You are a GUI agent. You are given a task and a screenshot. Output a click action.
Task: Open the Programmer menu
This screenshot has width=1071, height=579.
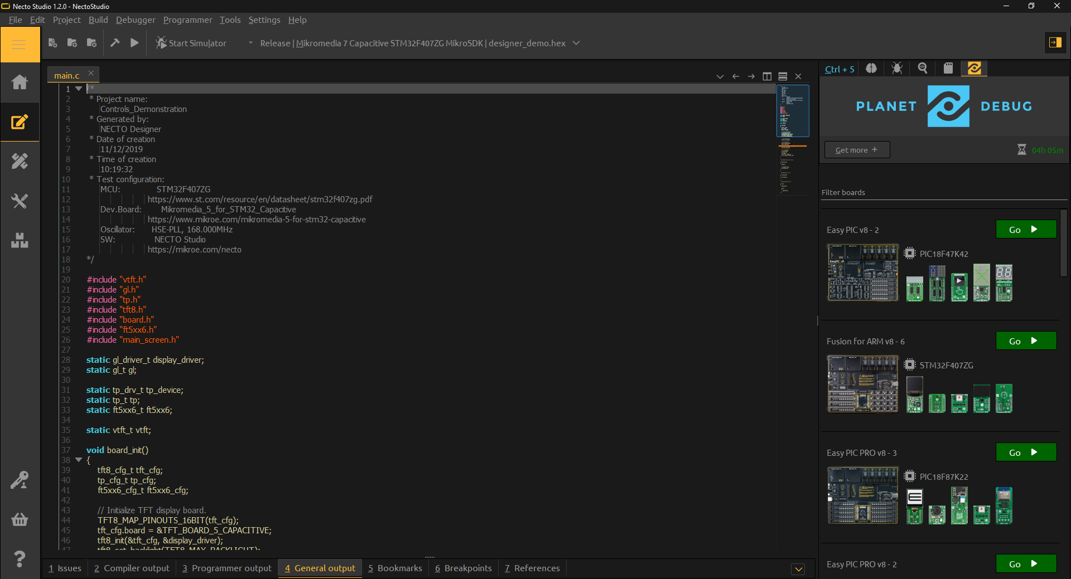click(x=187, y=20)
